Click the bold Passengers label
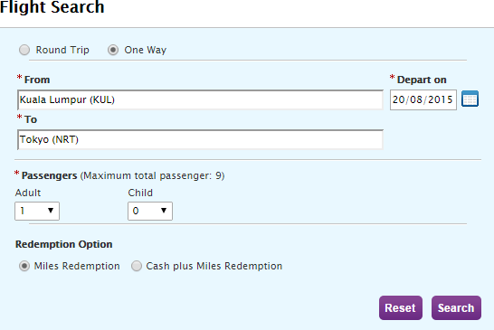 tap(49, 175)
